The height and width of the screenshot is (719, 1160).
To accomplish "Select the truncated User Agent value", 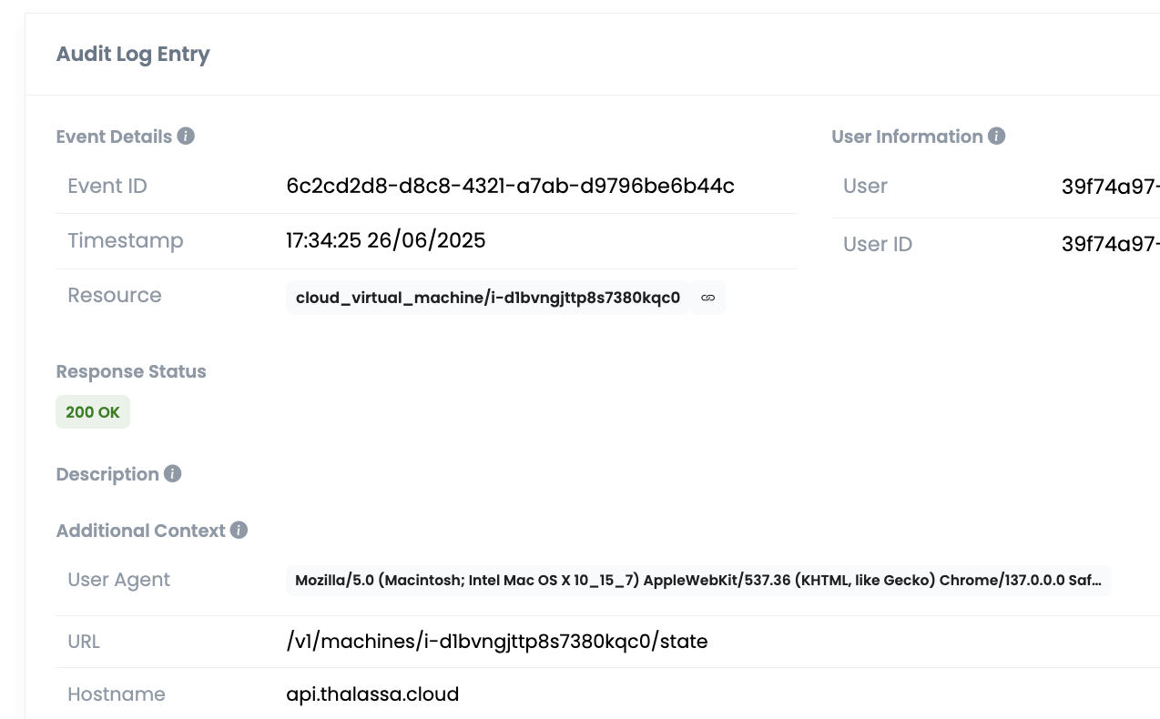I will tap(698, 580).
